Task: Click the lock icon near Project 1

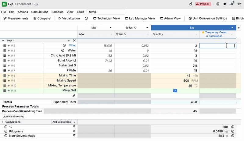Action: coord(191,4)
